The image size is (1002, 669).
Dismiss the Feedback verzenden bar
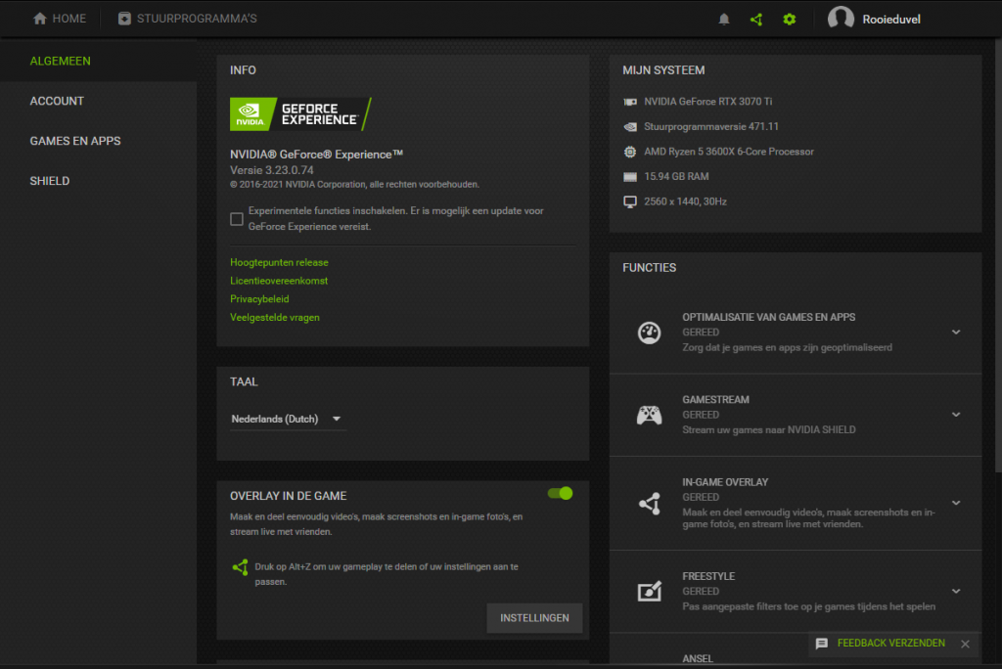point(965,645)
